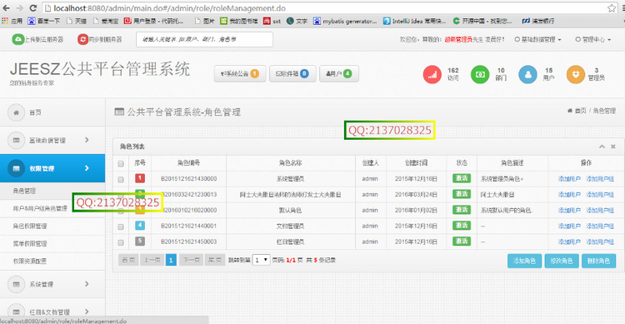Screen dimensions: 625x324
Task: Click the 删除角色 button
Action: (598, 261)
